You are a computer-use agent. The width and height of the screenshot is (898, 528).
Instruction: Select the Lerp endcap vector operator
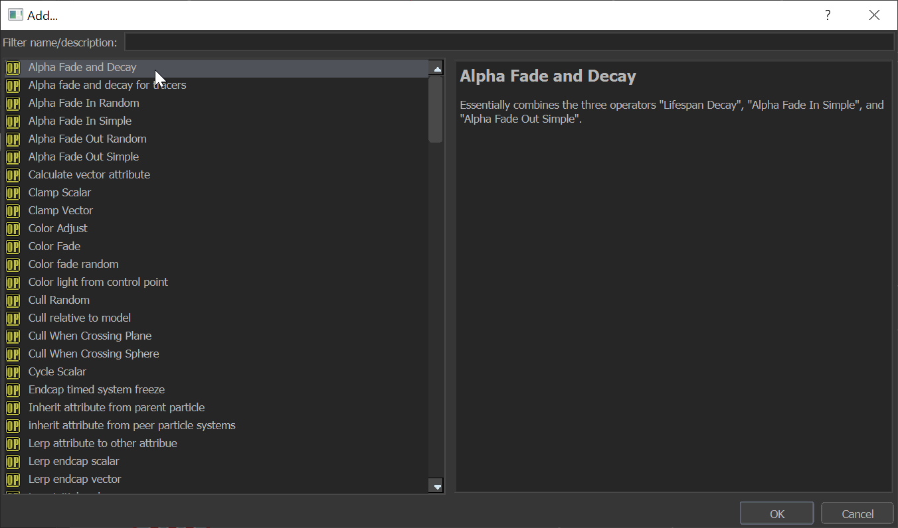pyautogui.click(x=217, y=480)
